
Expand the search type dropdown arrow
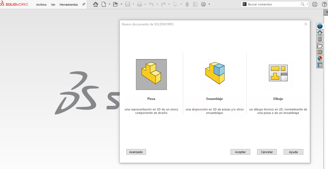[307, 4]
